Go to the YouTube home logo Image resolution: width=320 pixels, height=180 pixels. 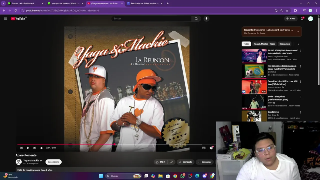pos(18,18)
